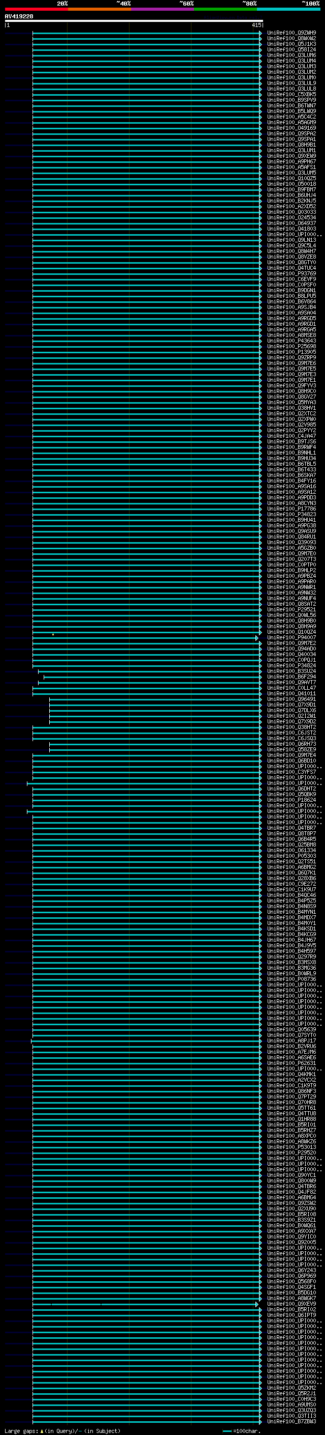The height and width of the screenshot is (1435, 325).
Task: Click the UniRef100_Q92005 entry
Action: tap(291, 1242)
